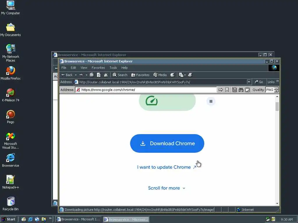Click the Scroll for more link

(166, 188)
